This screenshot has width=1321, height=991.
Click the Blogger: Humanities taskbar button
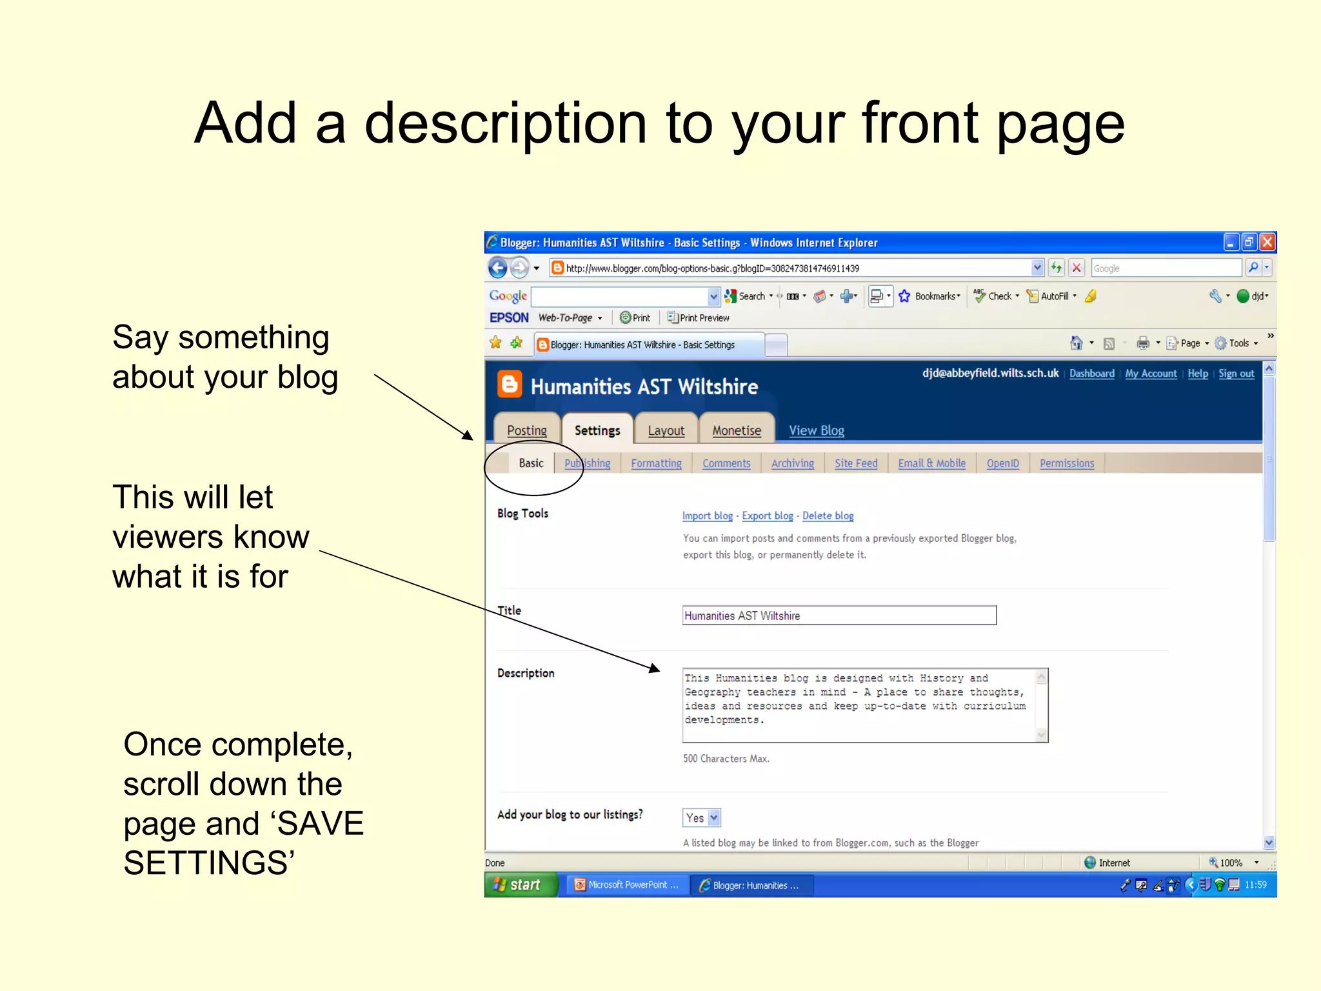[752, 885]
